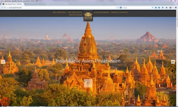
Task: Open the Datei menu
Action: pyautogui.click(x=2, y=1)
